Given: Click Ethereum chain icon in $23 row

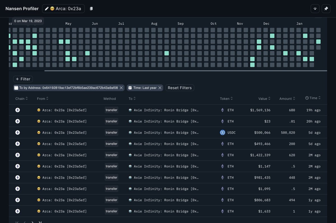Looking at the screenshot, I should [x=18, y=121].
